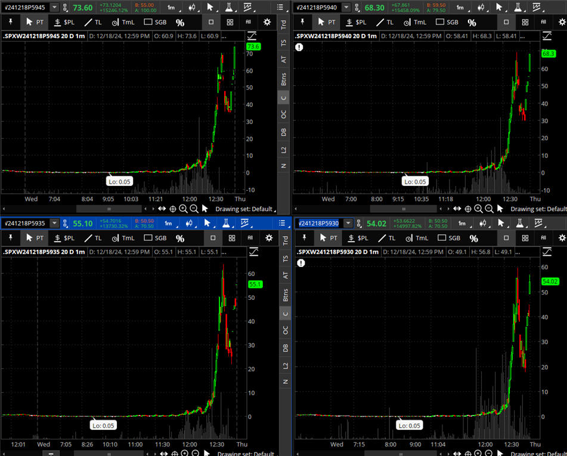Open patterns icon in P5930 top bar

538,223
